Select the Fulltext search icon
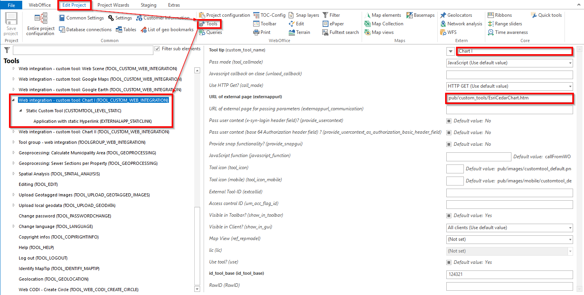This screenshot has height=295, width=584. coord(340,32)
